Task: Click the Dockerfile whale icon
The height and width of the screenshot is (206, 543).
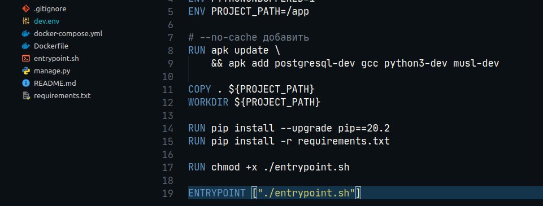Action: (x=26, y=46)
